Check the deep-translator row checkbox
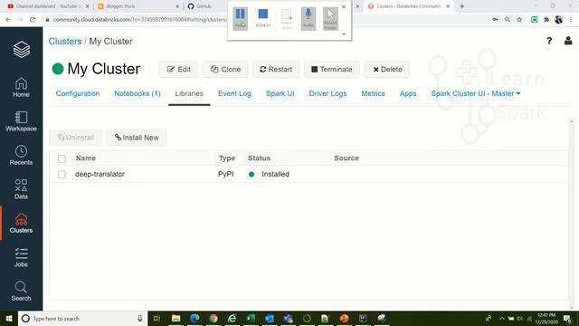This screenshot has height=326, width=579. click(62, 175)
